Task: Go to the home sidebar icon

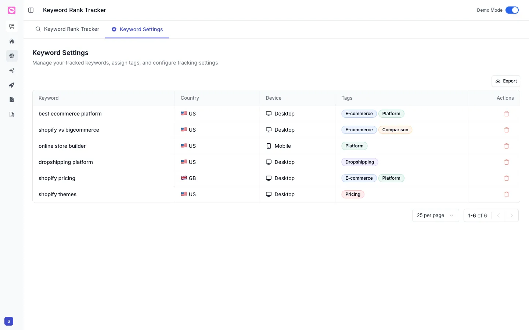Action: (x=12, y=41)
